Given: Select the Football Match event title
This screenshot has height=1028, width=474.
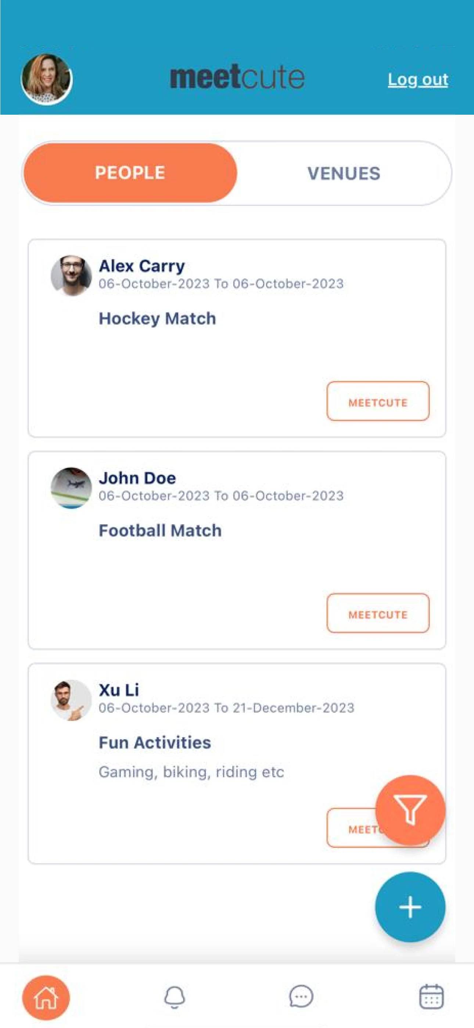Looking at the screenshot, I should point(160,531).
